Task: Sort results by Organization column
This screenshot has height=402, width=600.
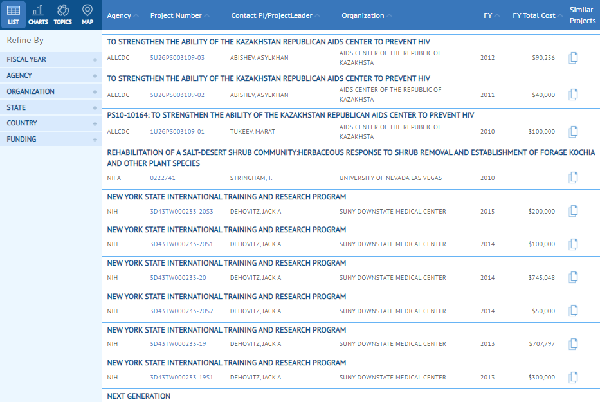Action: 367,15
